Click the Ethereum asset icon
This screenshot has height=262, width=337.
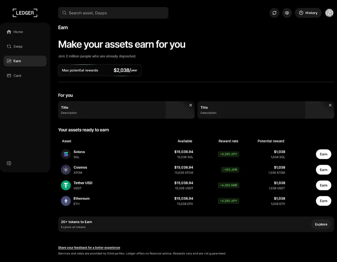click(66, 201)
